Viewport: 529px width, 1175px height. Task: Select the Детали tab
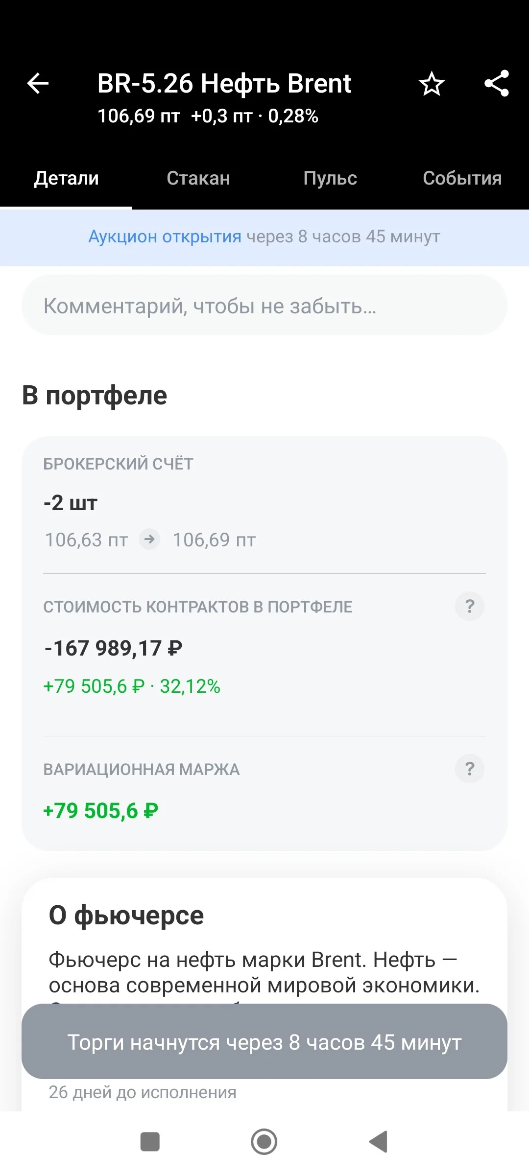(66, 178)
